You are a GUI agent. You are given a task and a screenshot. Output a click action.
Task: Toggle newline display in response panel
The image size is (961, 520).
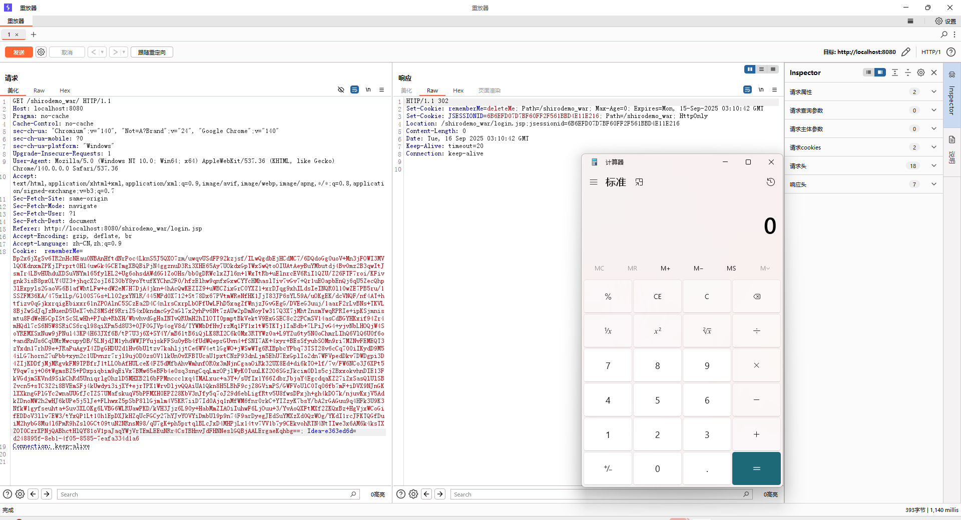(x=761, y=90)
